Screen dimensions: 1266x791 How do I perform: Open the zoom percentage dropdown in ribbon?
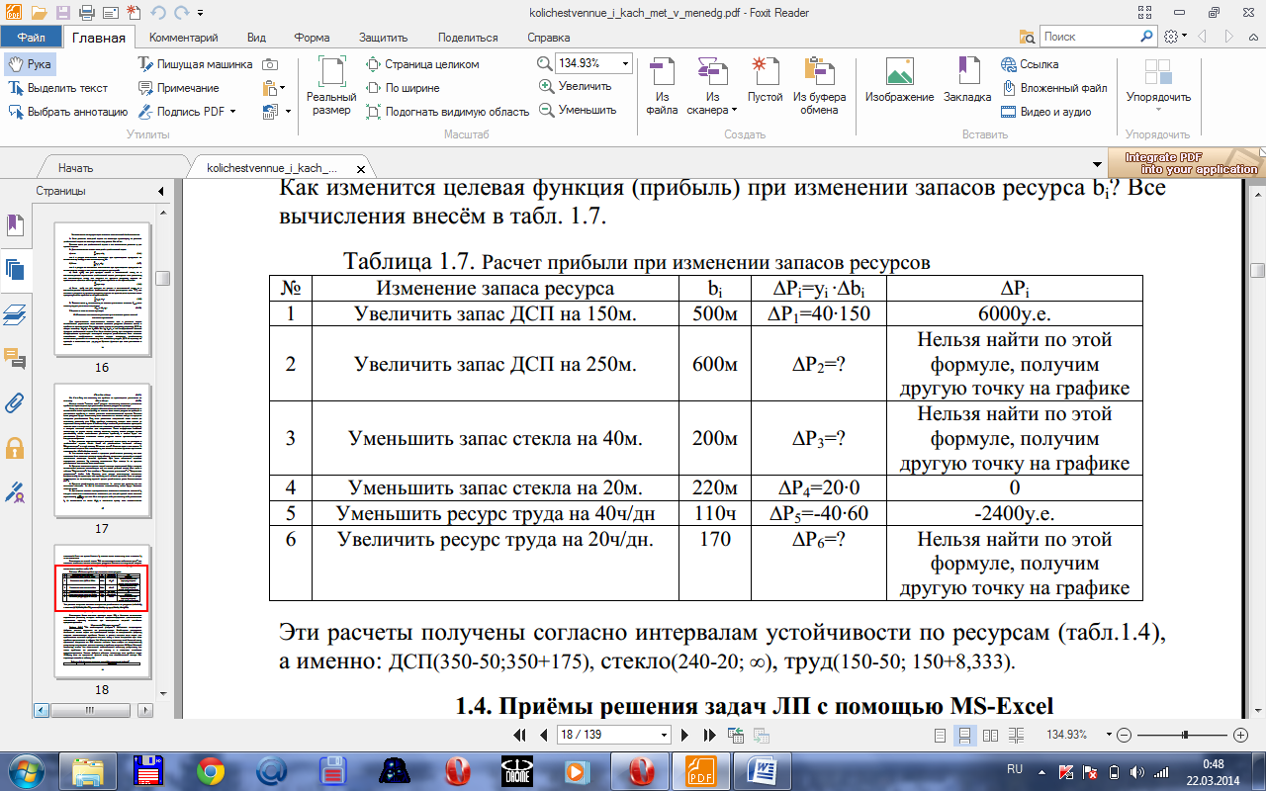coord(625,63)
